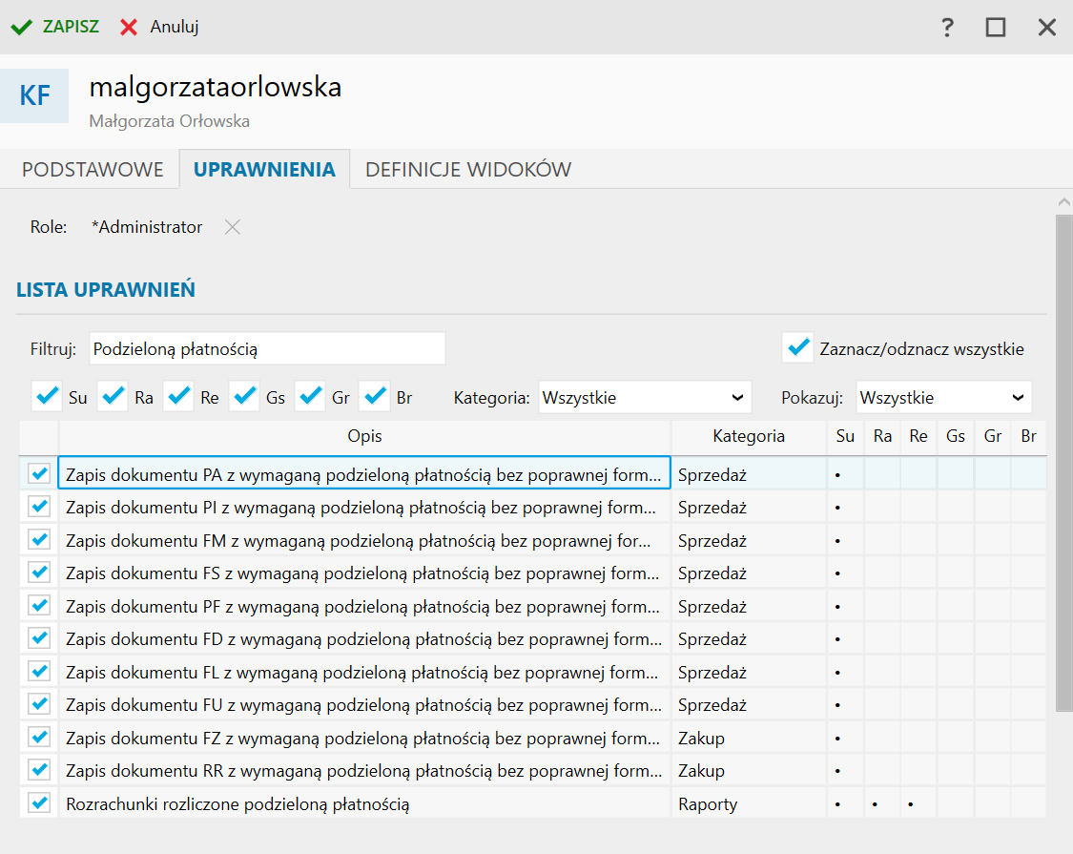This screenshot has height=854, width=1073.
Task: Open the DEFINICJE WIDOKÓW tab
Action: (468, 169)
